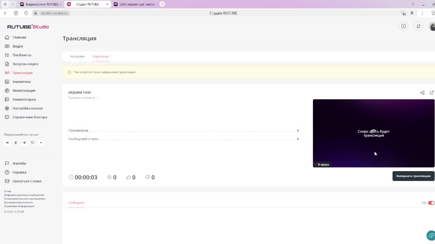Screen dimensions: 435x244
Task: Click the dislikes thumbs-down icon
Action: tap(147, 177)
